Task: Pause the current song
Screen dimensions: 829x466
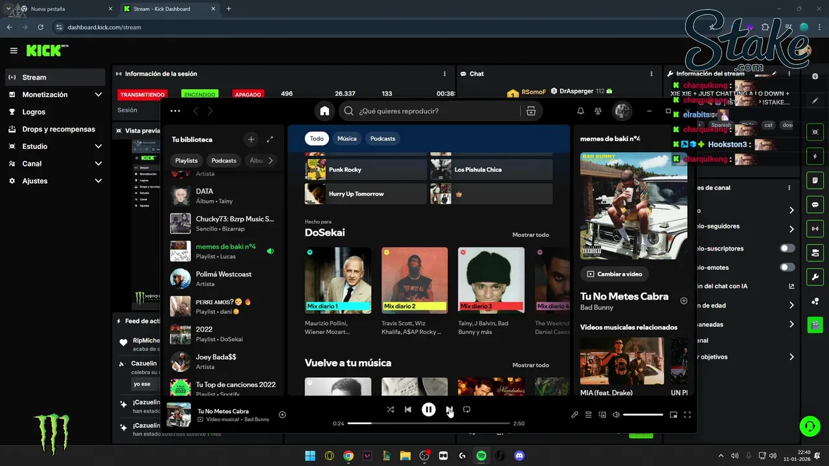Action: 429,409
